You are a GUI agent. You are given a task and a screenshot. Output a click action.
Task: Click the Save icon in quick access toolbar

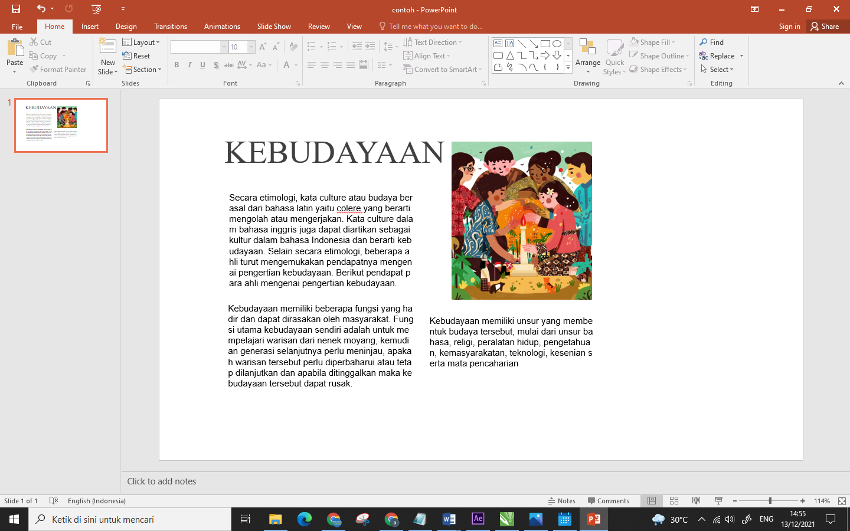(x=16, y=9)
